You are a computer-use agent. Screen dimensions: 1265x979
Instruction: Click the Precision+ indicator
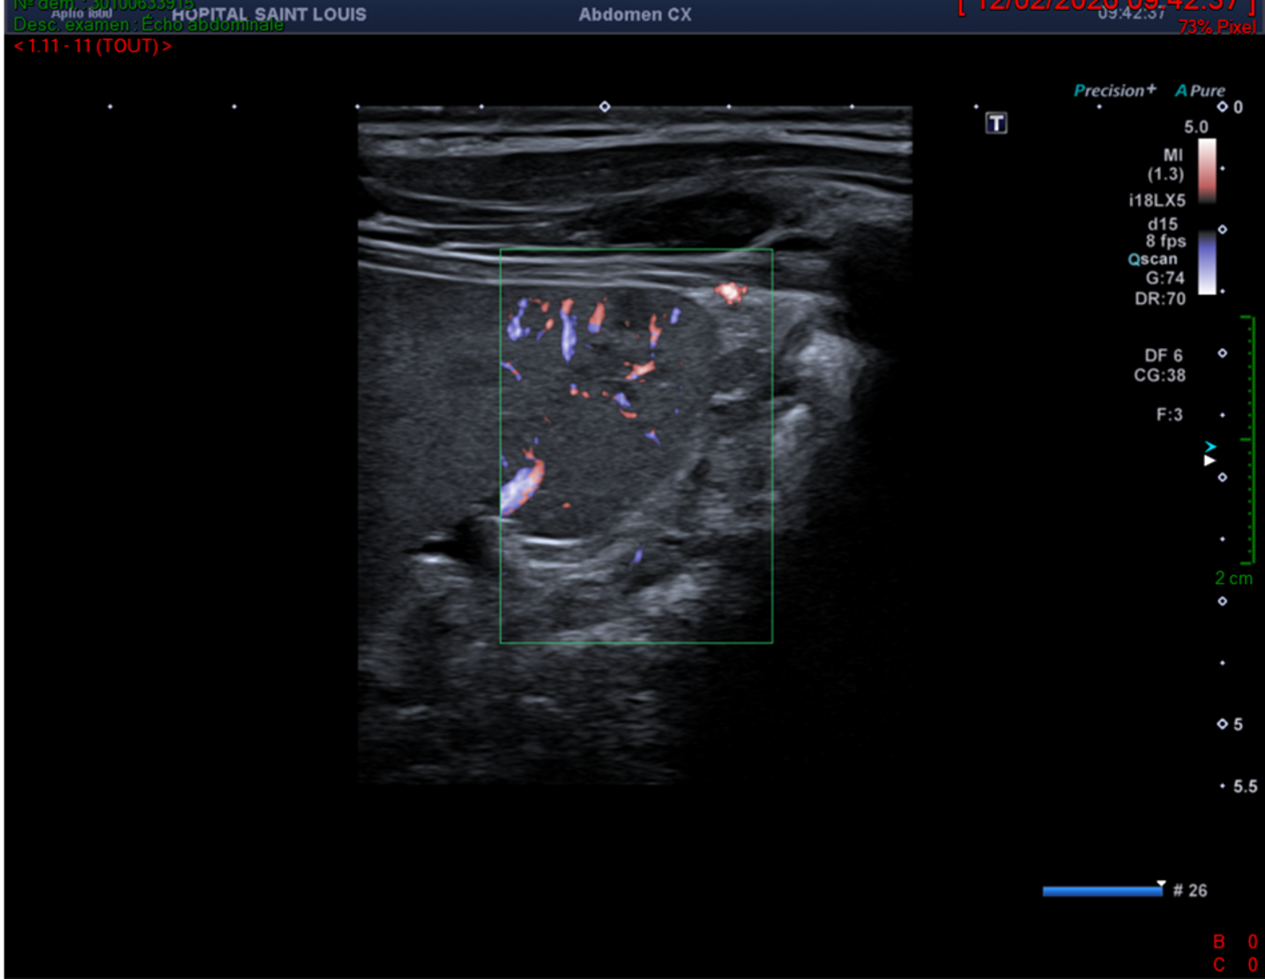coord(1114,90)
